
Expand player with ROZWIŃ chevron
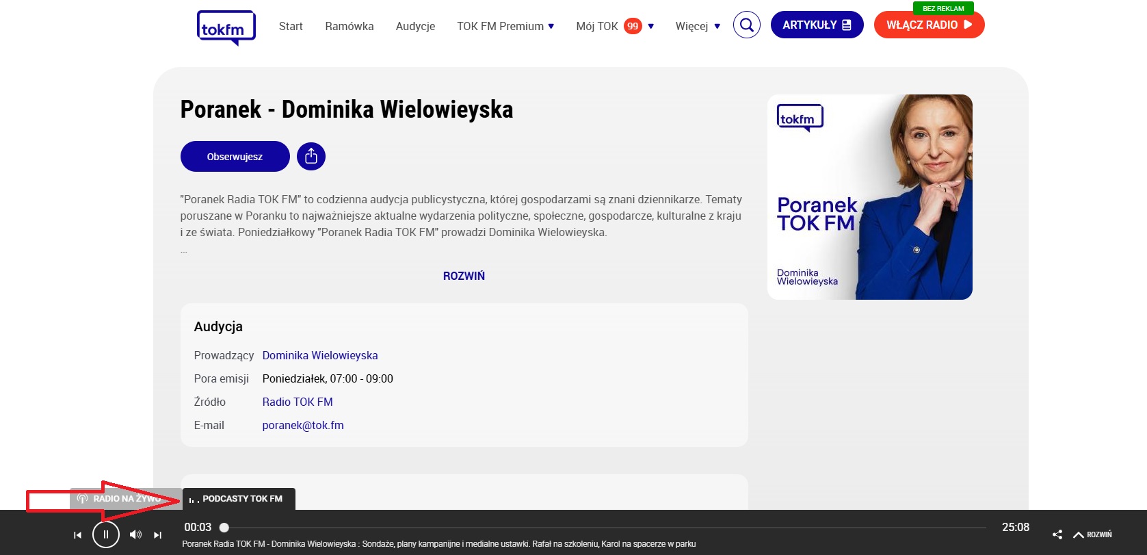point(1093,534)
